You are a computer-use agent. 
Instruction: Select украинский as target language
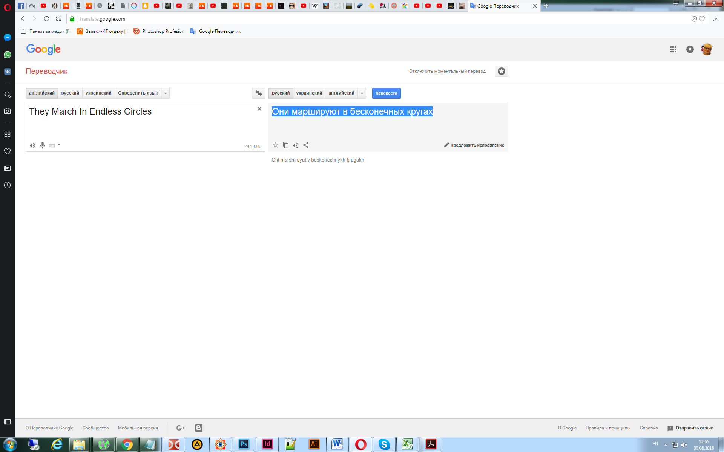(x=309, y=93)
